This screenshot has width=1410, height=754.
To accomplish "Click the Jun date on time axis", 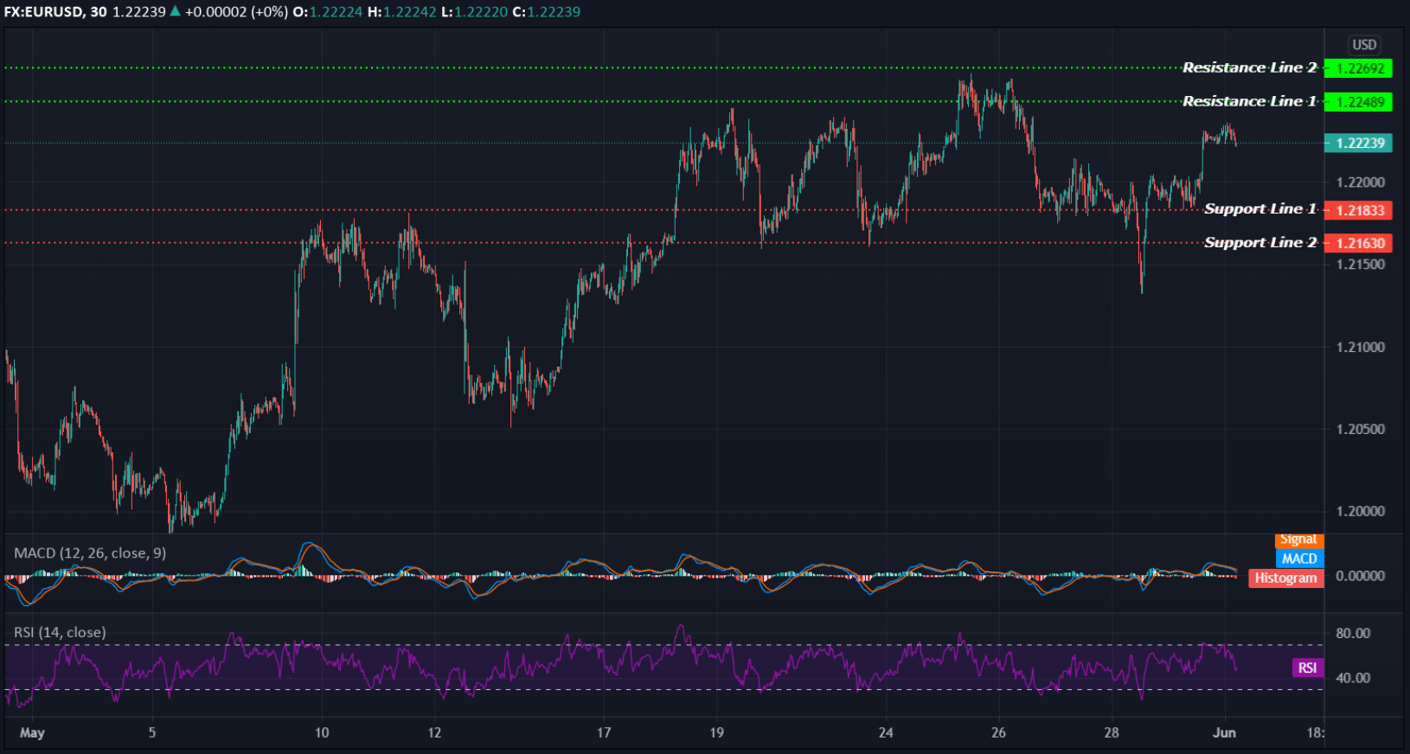I will click(1224, 733).
